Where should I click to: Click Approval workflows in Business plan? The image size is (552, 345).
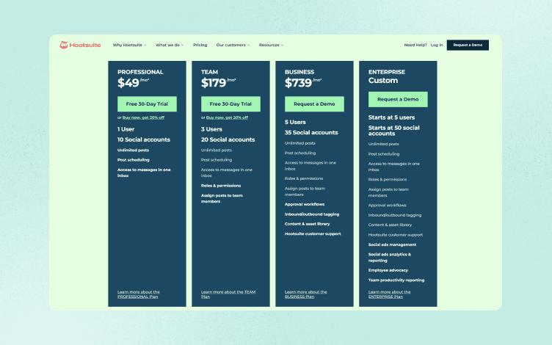tap(305, 204)
